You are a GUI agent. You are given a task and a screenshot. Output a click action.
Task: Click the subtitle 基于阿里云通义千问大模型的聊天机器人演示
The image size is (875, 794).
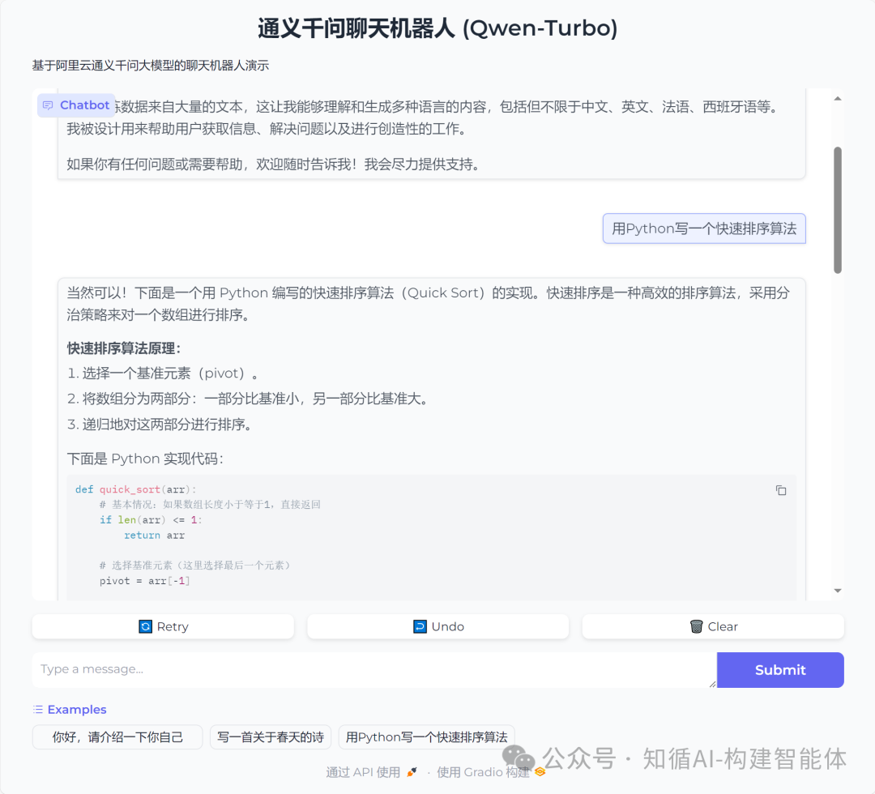point(151,66)
